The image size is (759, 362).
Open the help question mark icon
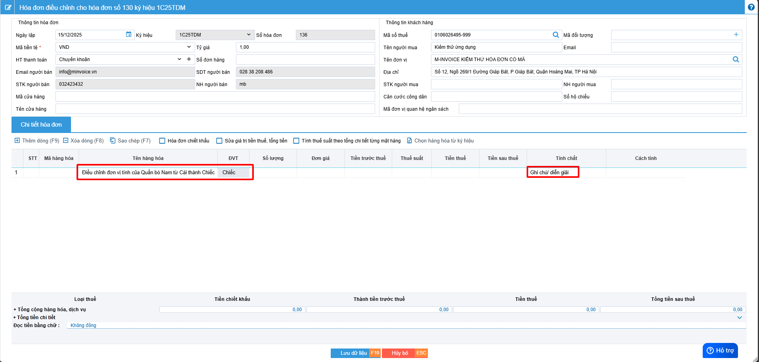751,7
